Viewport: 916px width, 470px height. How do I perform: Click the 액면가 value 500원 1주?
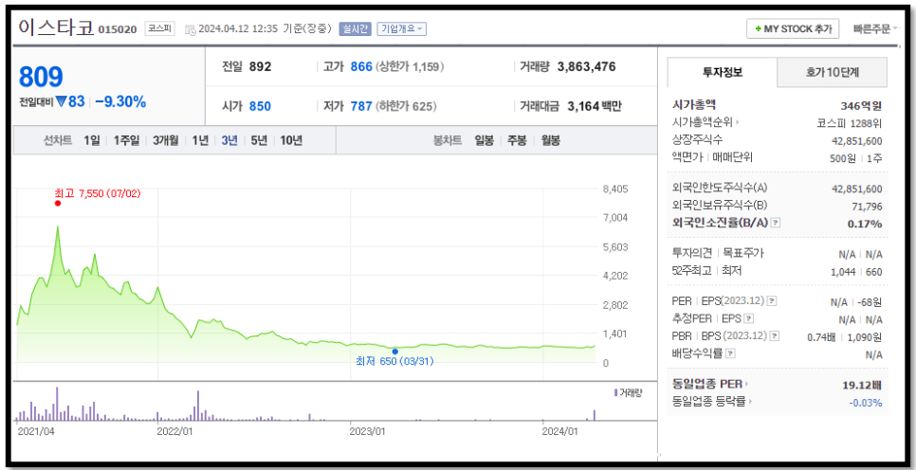pyautogui.click(x=856, y=158)
